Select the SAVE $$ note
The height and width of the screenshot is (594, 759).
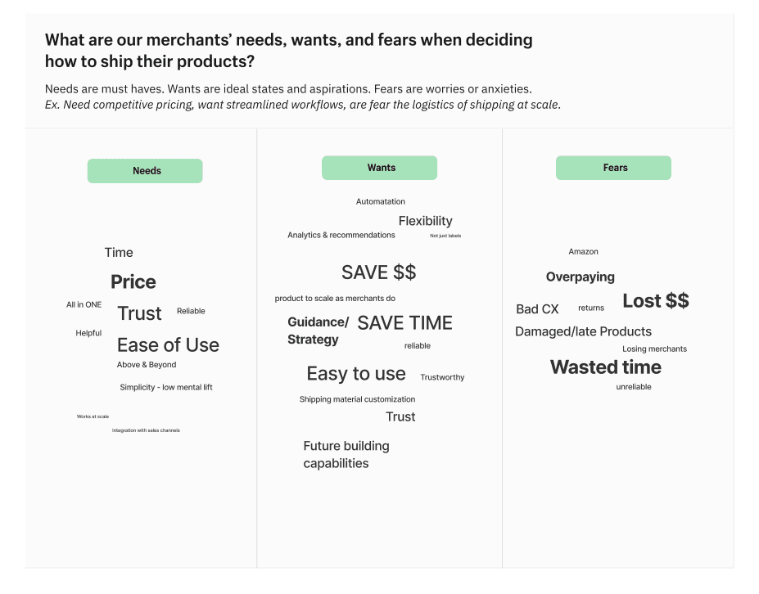pyautogui.click(x=378, y=272)
